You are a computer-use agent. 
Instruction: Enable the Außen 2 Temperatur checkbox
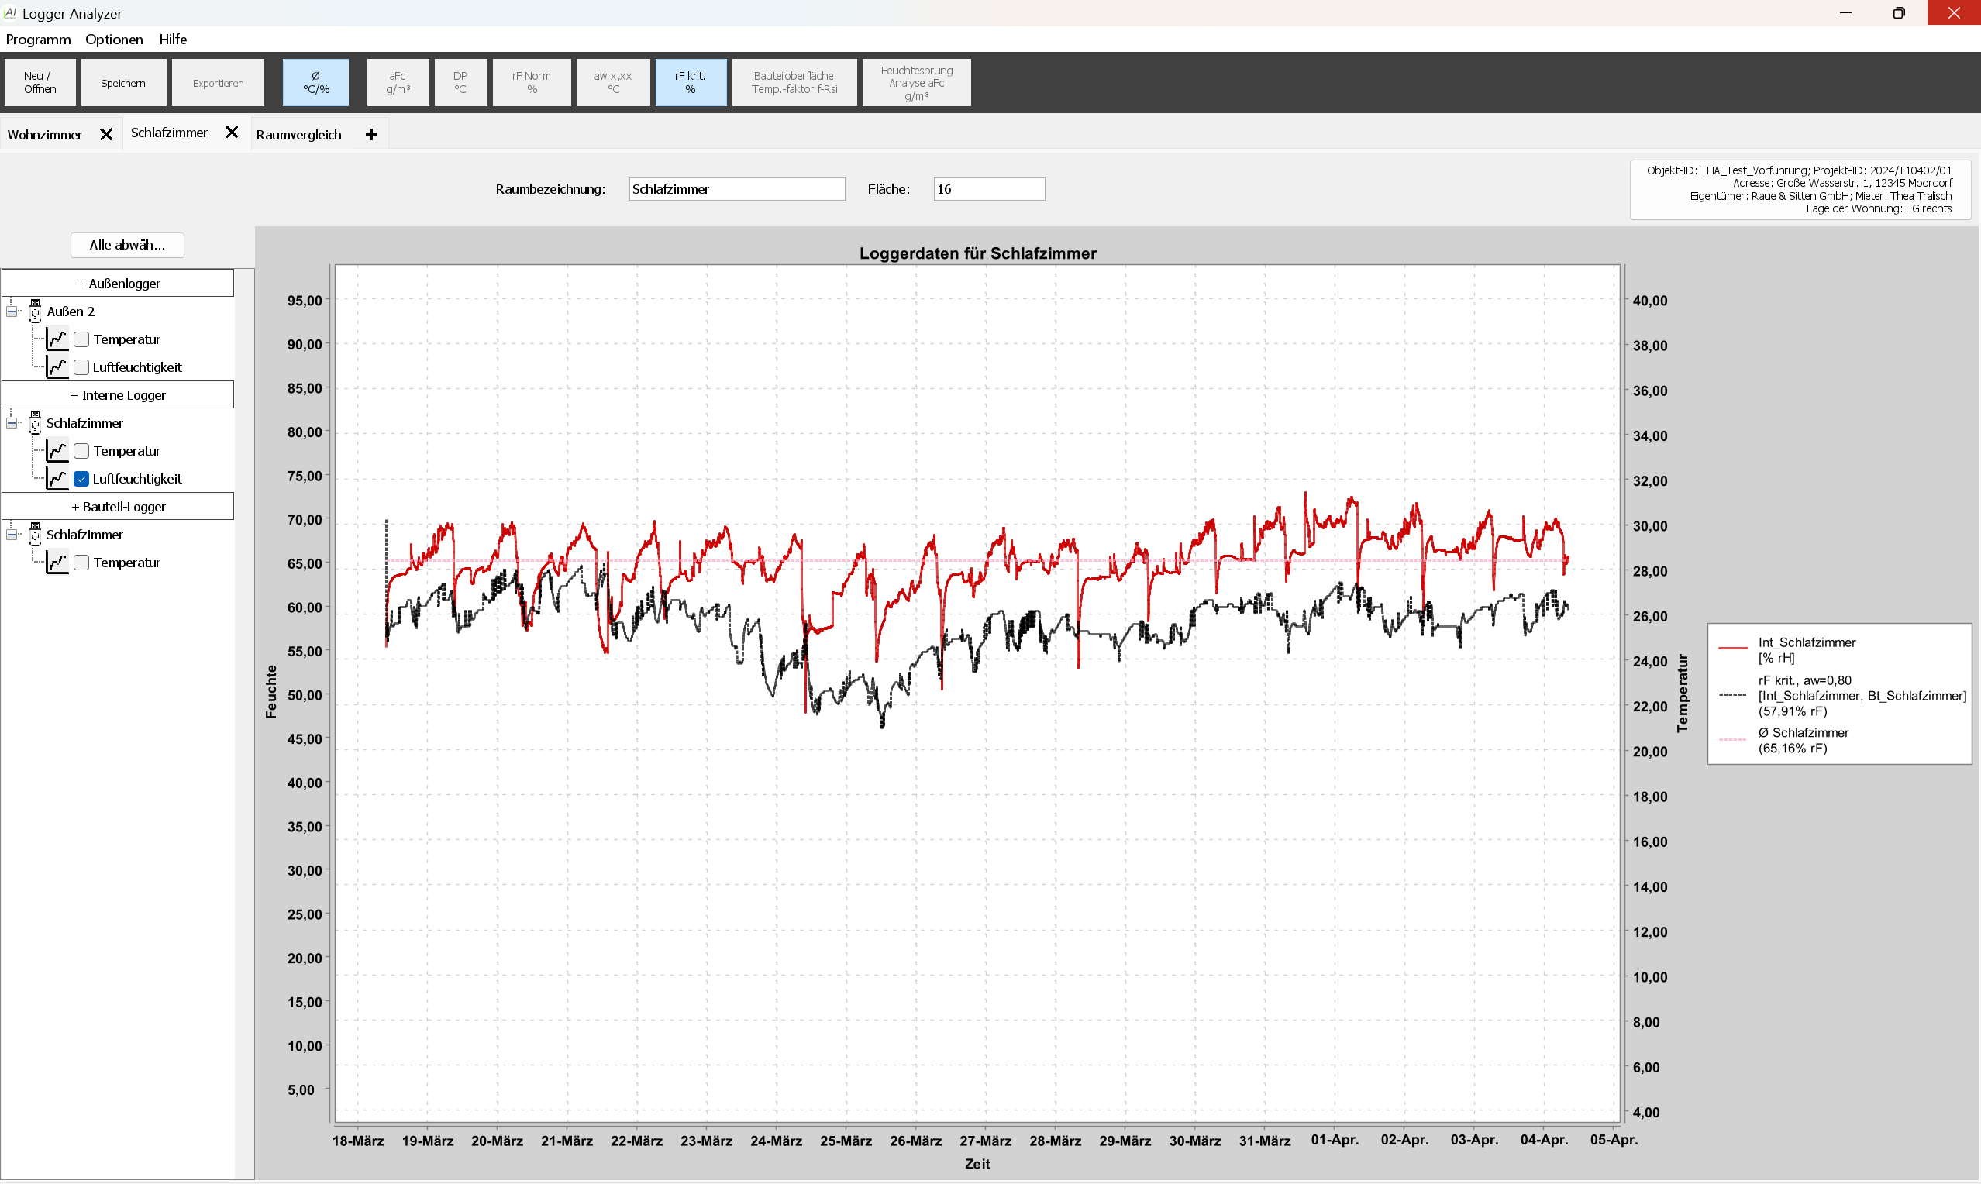pyautogui.click(x=81, y=339)
